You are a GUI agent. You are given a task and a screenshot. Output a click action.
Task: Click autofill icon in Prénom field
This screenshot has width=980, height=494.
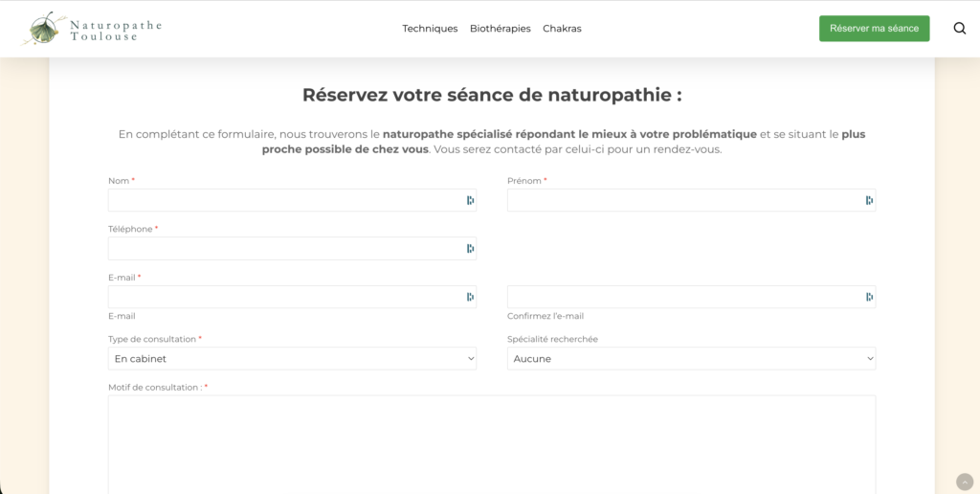click(x=869, y=200)
